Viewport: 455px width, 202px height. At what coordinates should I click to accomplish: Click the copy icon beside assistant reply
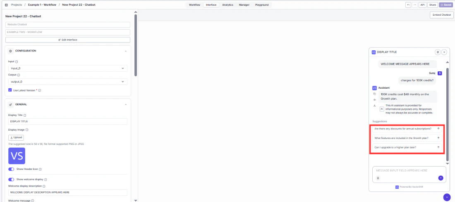[374, 94]
